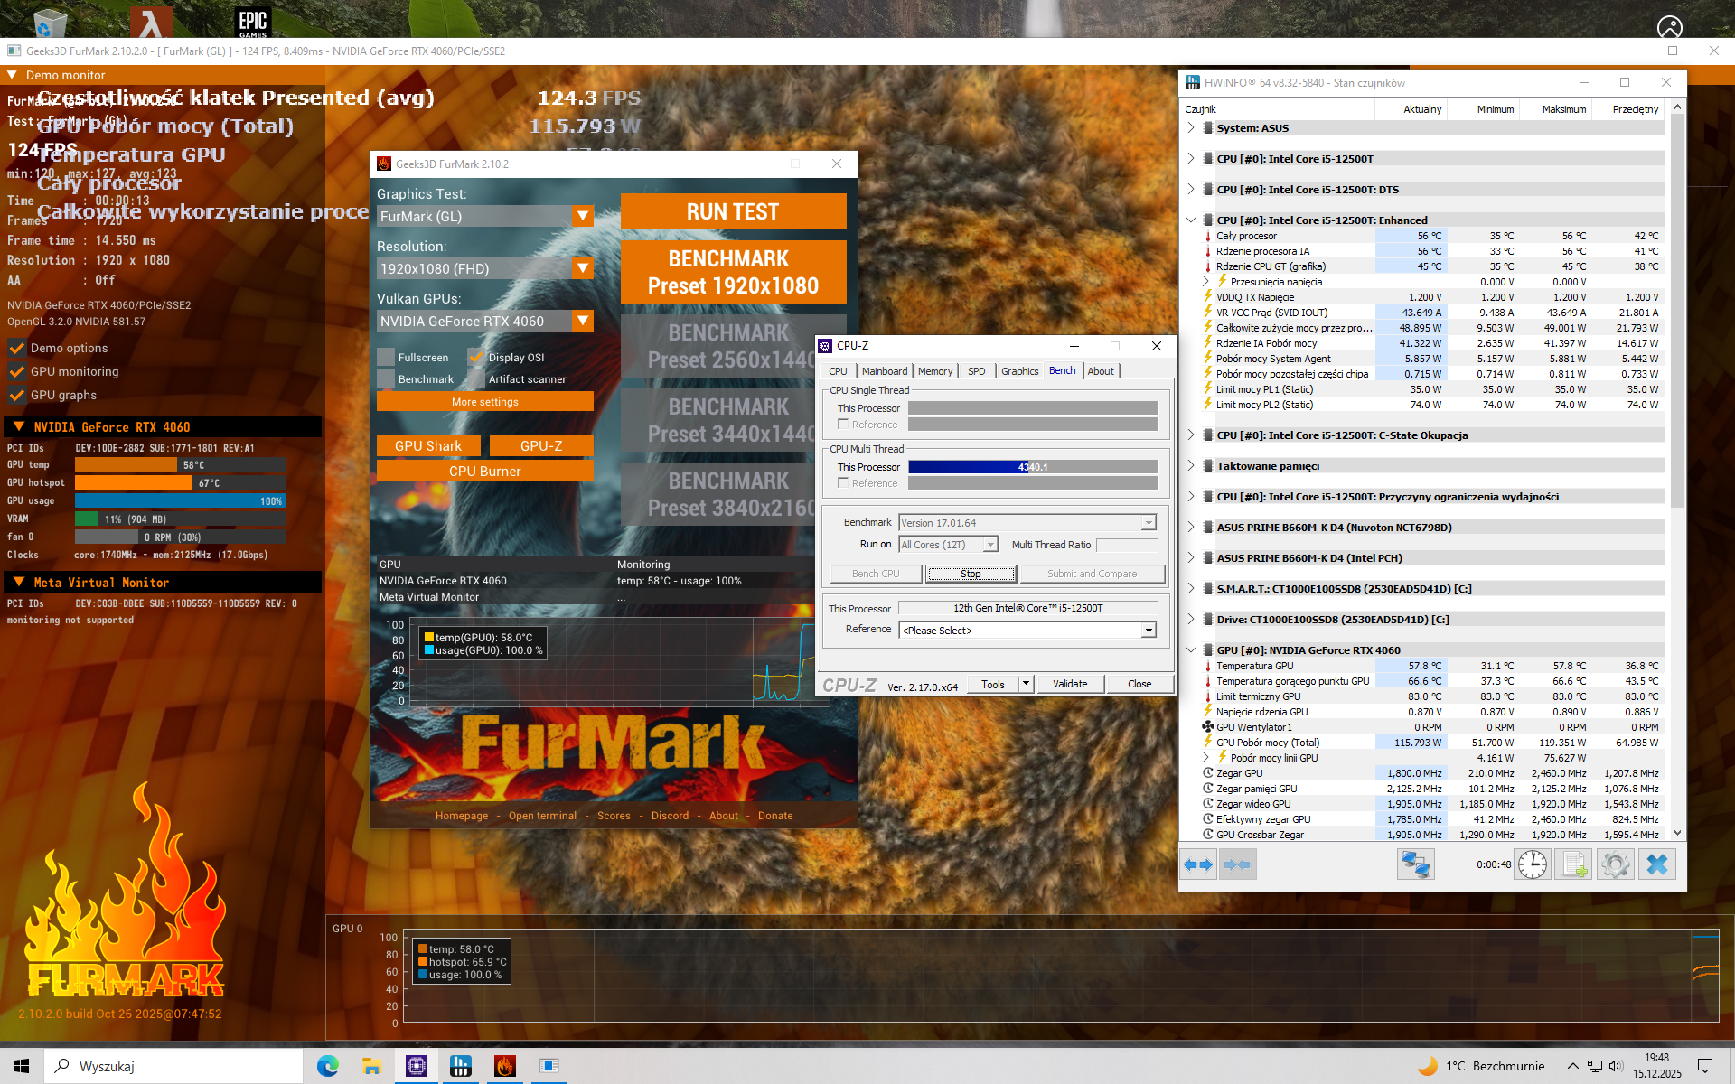The width and height of the screenshot is (1735, 1084).
Task: Uncheck the Display OSI checkbox
Action: click(476, 357)
